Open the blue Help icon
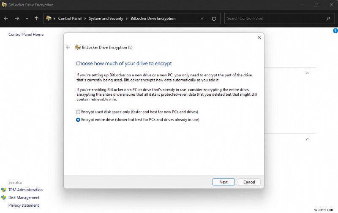Image resolution: width=338 pixels, height=213 pixels. pos(335,31)
